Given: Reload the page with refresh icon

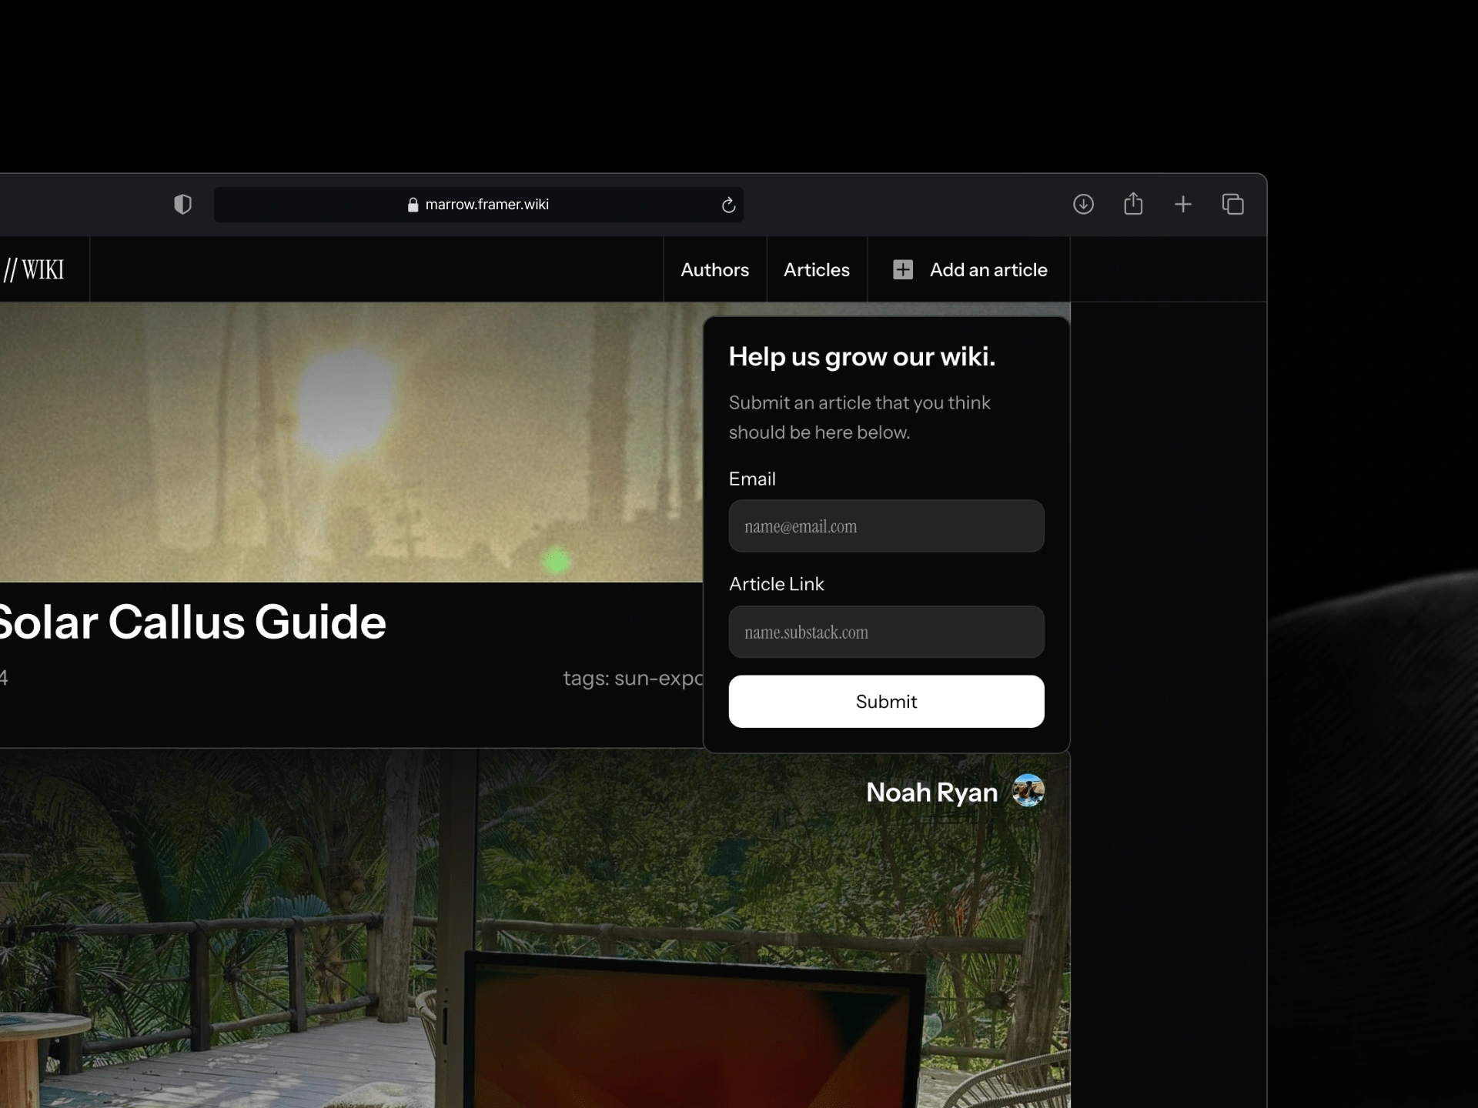Looking at the screenshot, I should 728,205.
